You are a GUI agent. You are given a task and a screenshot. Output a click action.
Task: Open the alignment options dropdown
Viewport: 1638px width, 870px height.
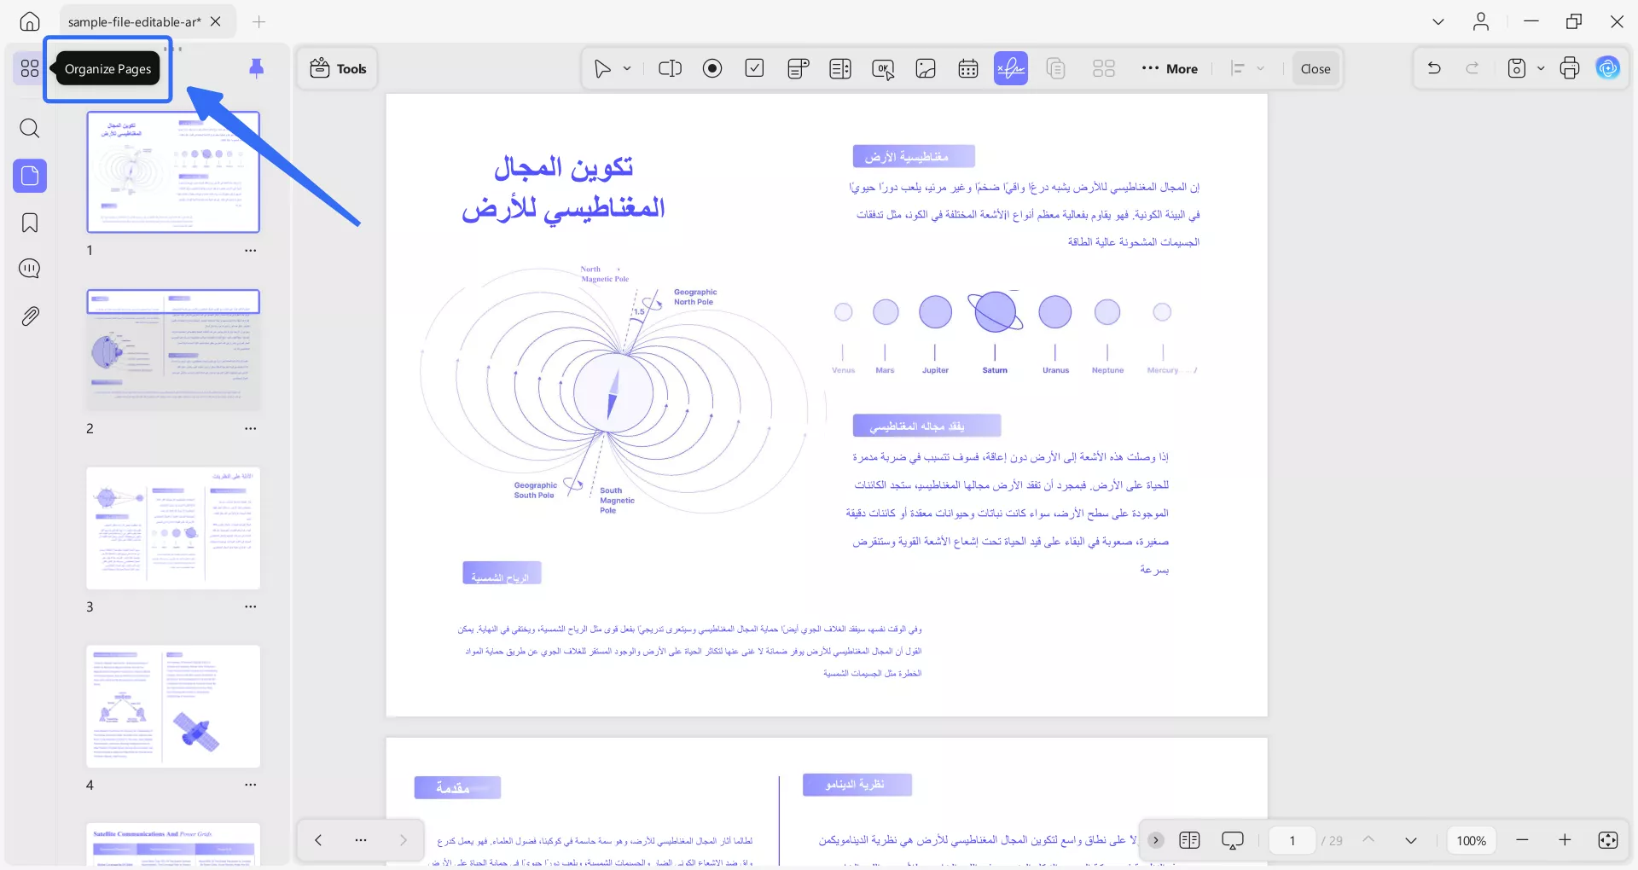[x=1262, y=68]
